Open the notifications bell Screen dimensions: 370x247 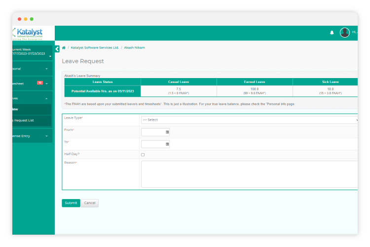(x=332, y=33)
